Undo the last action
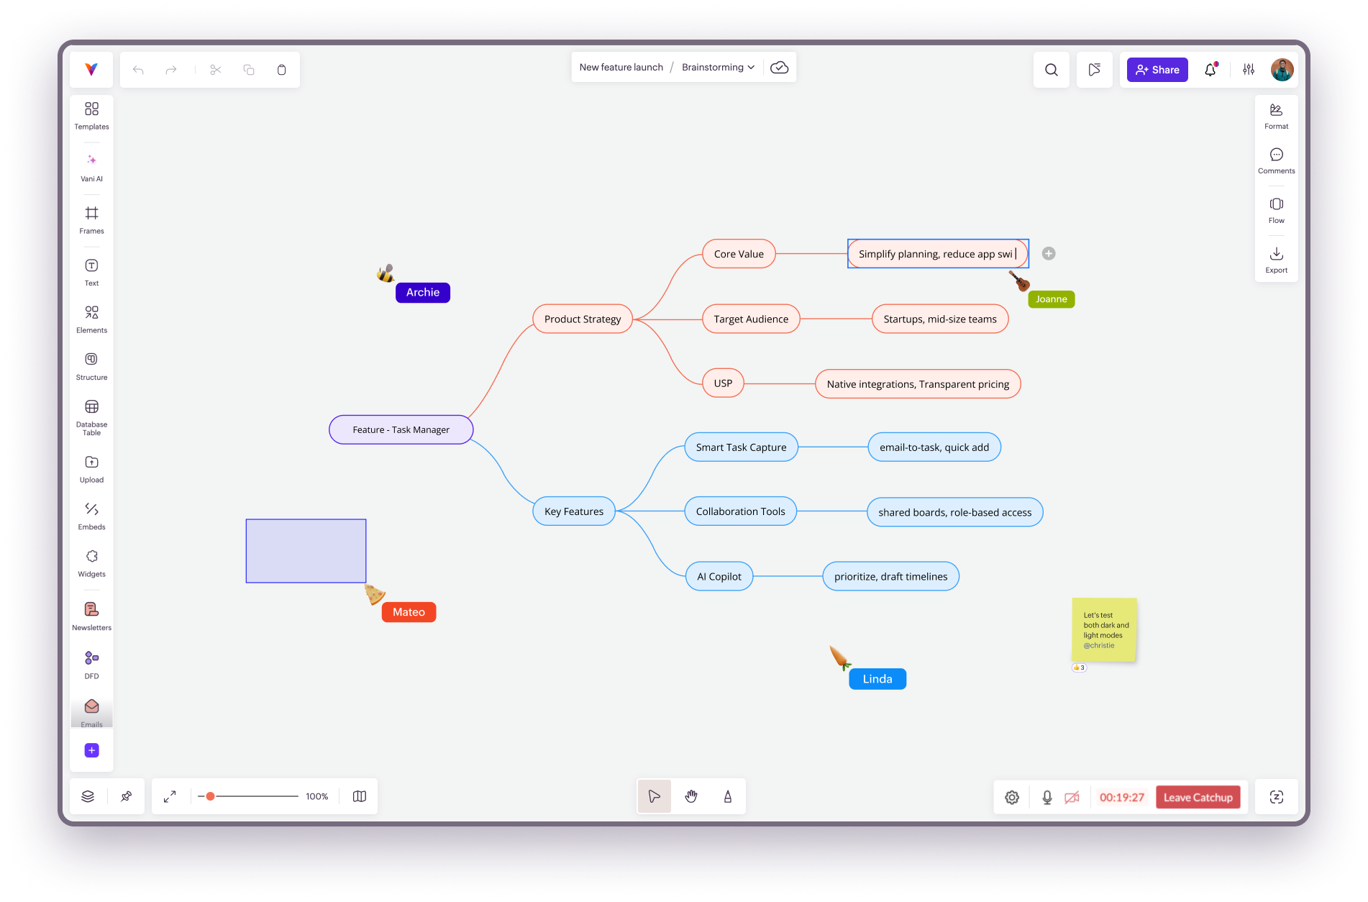Viewport: 1368px width, 902px height. pyautogui.click(x=138, y=70)
